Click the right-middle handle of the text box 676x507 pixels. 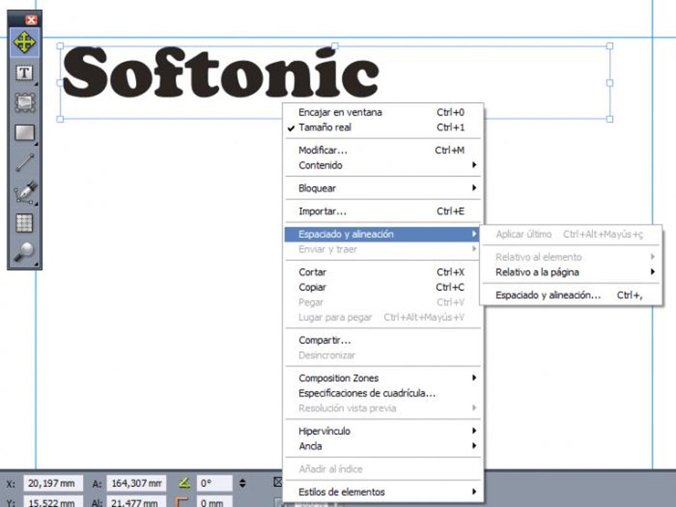610,83
